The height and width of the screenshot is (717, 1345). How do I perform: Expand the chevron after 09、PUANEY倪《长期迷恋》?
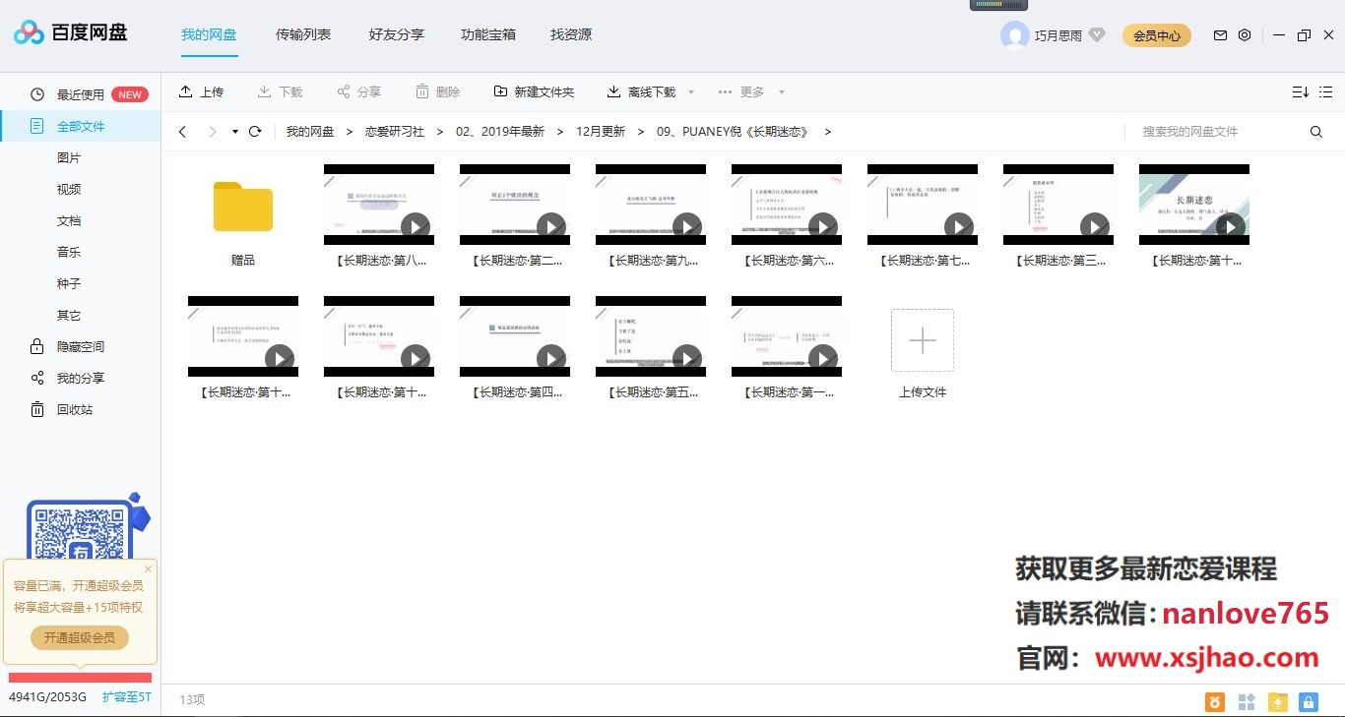828,132
